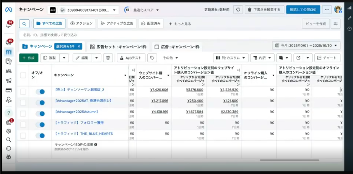The image size is (353, 174).
Task: Open the search magnifier button above filters
Action: (x=24, y=23)
